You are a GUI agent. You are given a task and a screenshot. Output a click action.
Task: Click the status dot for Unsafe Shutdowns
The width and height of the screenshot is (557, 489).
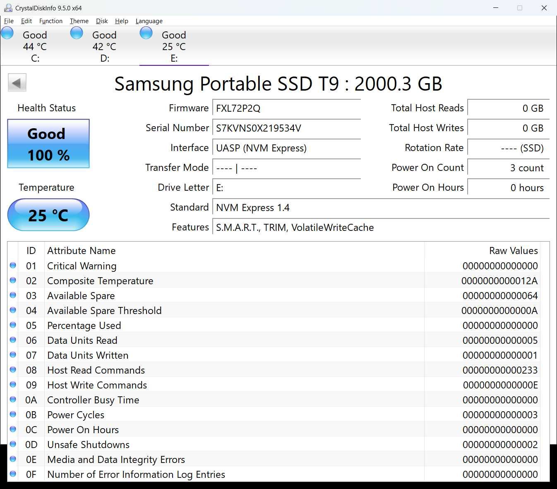(x=13, y=444)
